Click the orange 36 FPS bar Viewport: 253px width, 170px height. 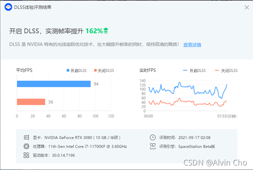31,102
